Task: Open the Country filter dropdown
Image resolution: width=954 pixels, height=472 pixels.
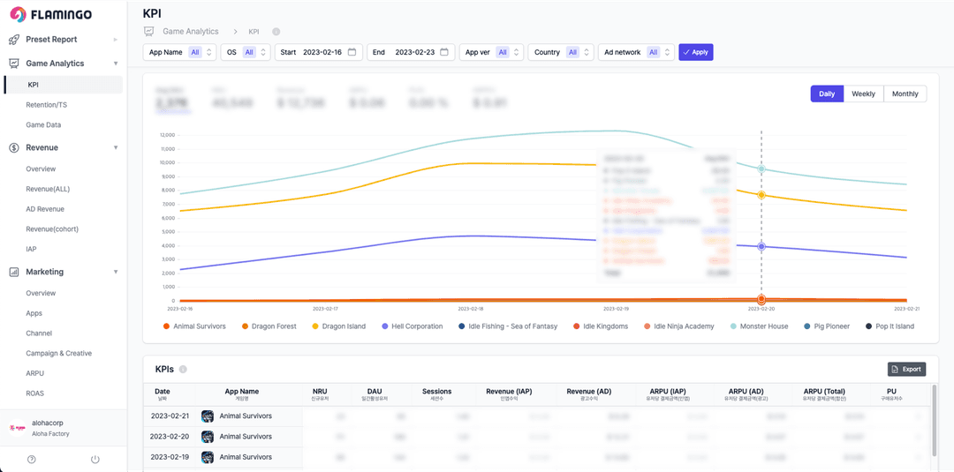Action: [x=561, y=52]
